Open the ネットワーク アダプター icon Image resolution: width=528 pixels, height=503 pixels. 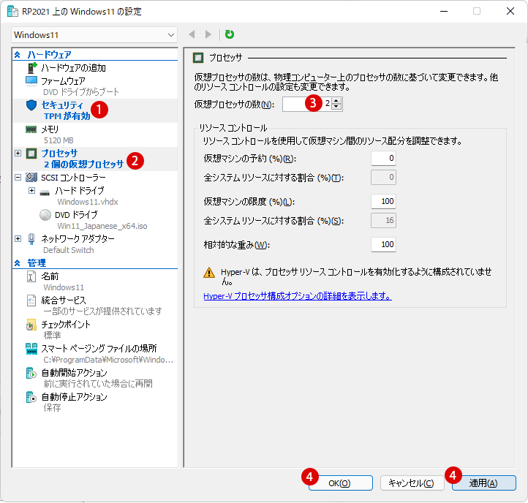(x=31, y=239)
